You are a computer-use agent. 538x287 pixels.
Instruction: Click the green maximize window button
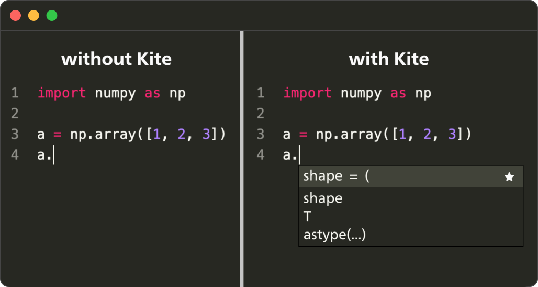[x=52, y=16]
